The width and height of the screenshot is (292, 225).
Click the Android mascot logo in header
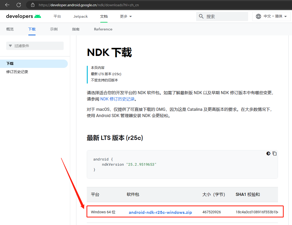38,16
